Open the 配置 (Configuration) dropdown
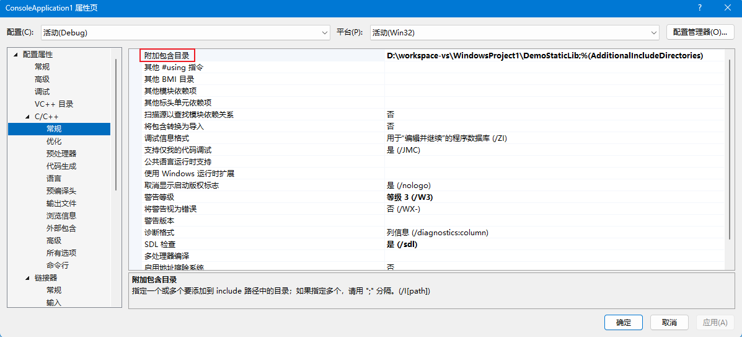This screenshot has height=337, width=742. click(x=185, y=32)
